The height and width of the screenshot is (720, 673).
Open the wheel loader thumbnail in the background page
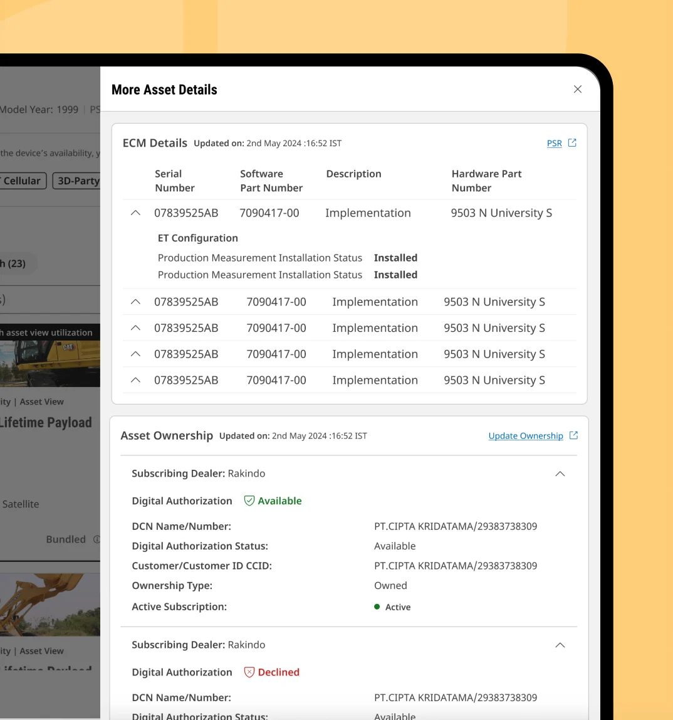[50, 605]
